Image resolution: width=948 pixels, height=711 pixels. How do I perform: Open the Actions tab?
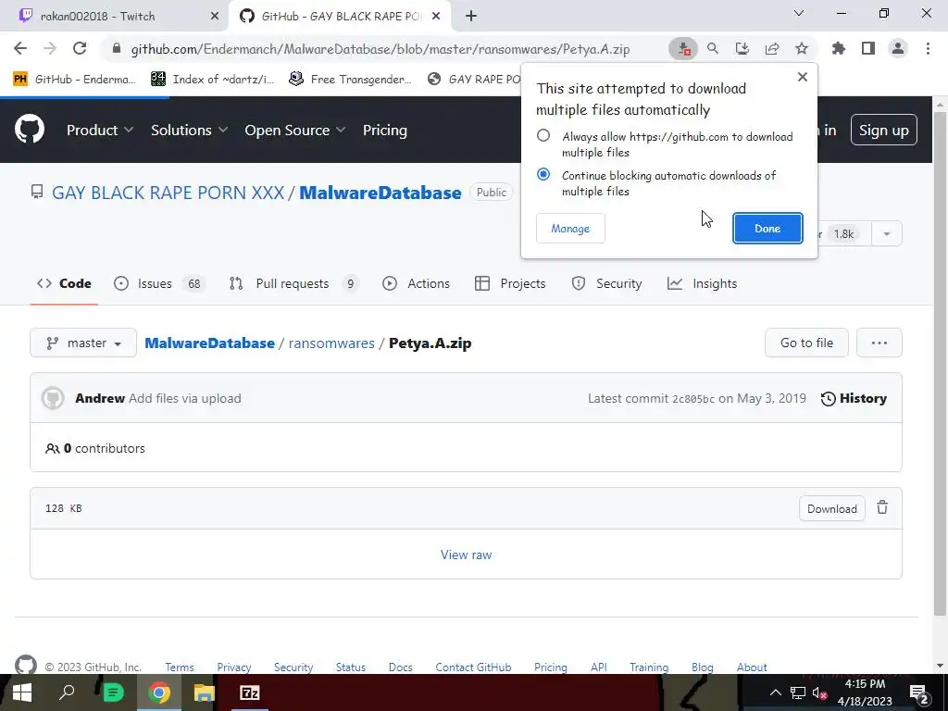416,283
